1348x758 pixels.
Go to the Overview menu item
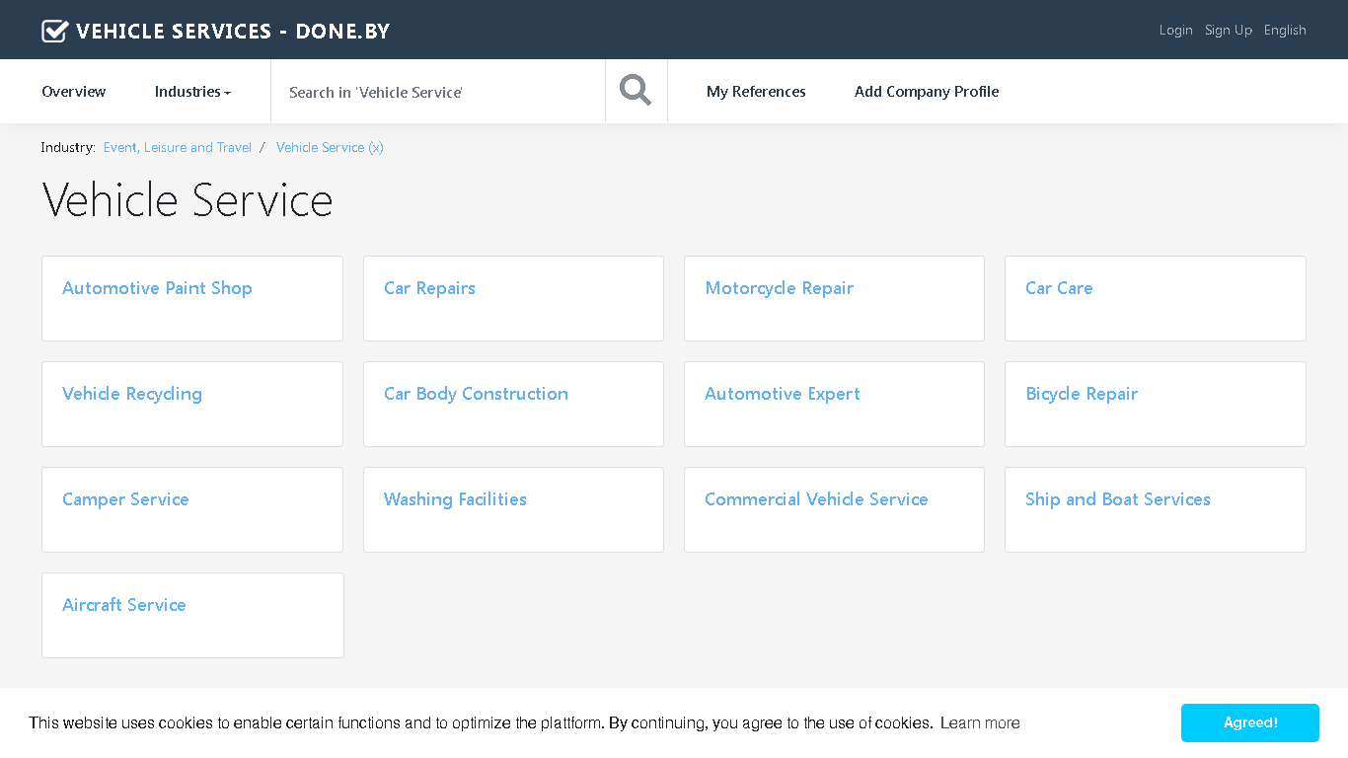tap(74, 92)
